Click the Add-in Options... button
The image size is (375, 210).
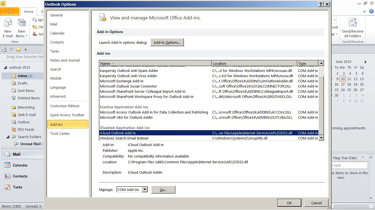coord(167,42)
